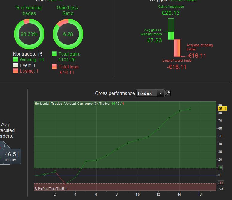Click the 6.28 Gain/Loss Ratio donut
The height and width of the screenshot is (200, 232).
pyautogui.click(x=68, y=34)
